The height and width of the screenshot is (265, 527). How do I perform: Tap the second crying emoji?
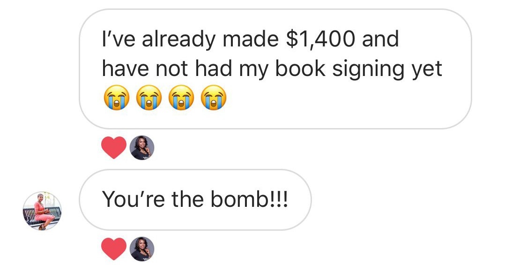coord(148,97)
